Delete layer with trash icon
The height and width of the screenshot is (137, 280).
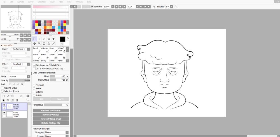[17, 100]
